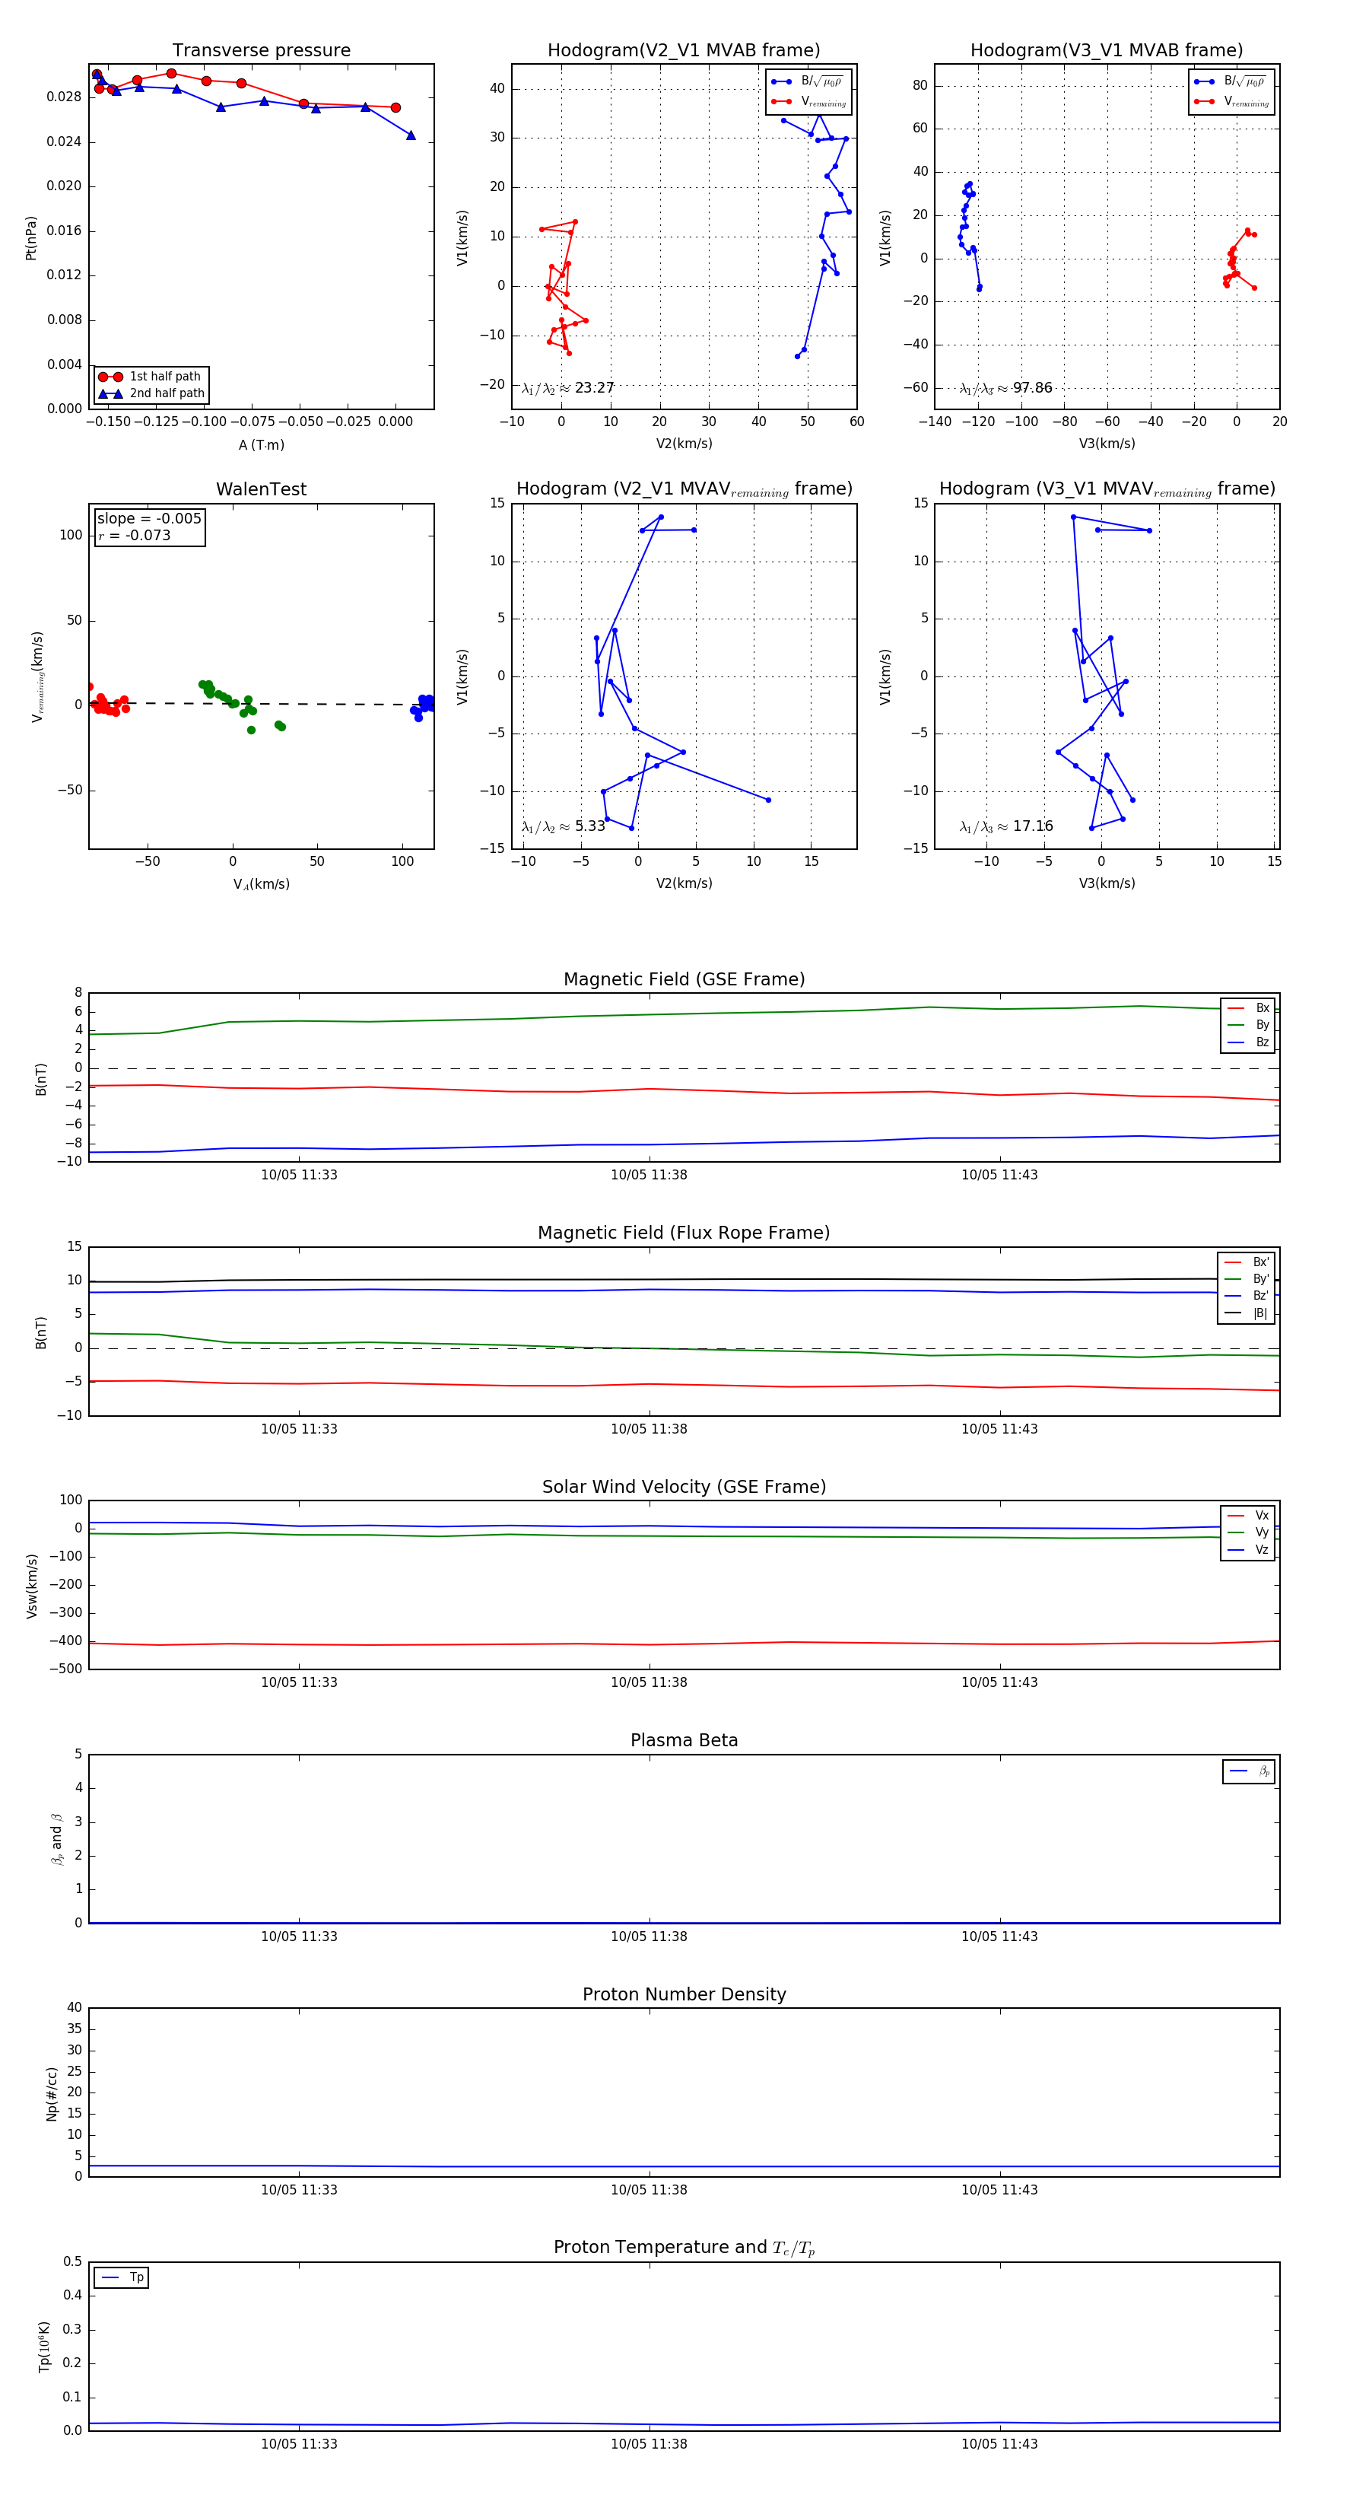Select 'Vz' in the solar wind legend
Viewport: 1369px width, 2511px height.
1248,1550
